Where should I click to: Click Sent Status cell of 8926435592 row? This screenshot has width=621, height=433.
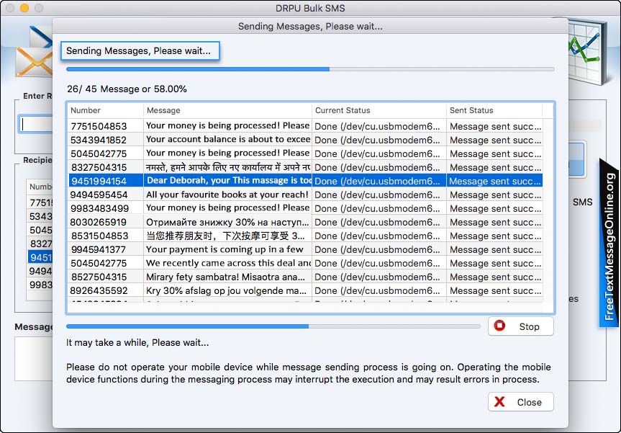(494, 290)
